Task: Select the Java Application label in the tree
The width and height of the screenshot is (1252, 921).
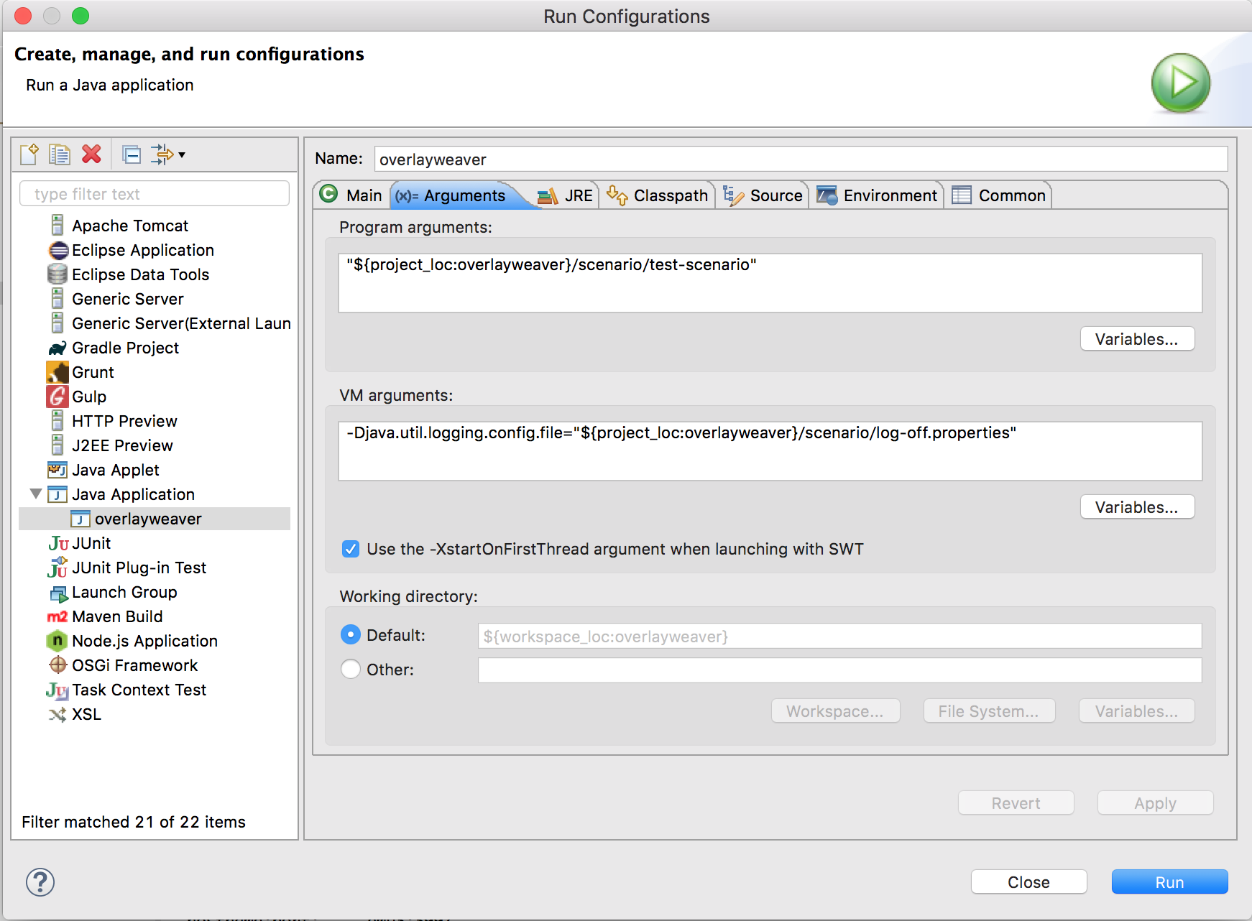Action: 133,494
